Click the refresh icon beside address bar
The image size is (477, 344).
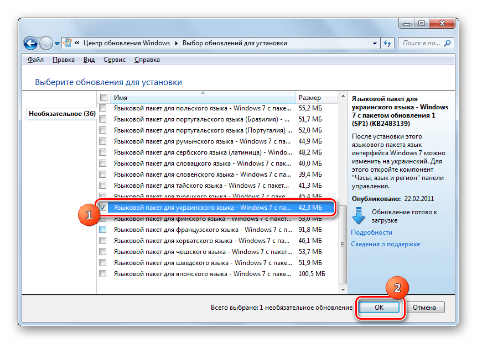(387, 43)
